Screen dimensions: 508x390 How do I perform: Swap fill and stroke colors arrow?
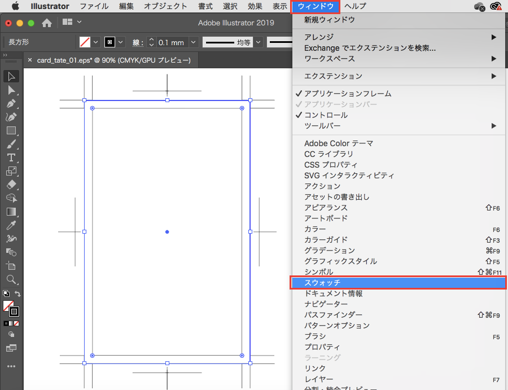pos(17,293)
